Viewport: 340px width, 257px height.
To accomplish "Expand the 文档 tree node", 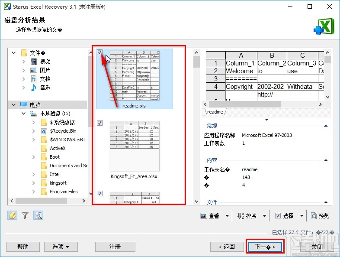I will 24,79.
